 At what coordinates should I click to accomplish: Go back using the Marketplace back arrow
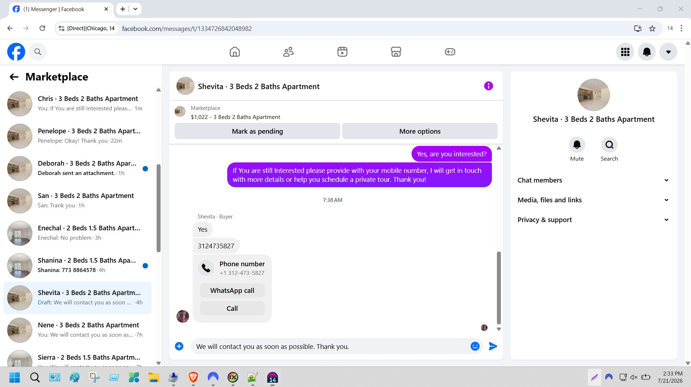point(14,77)
